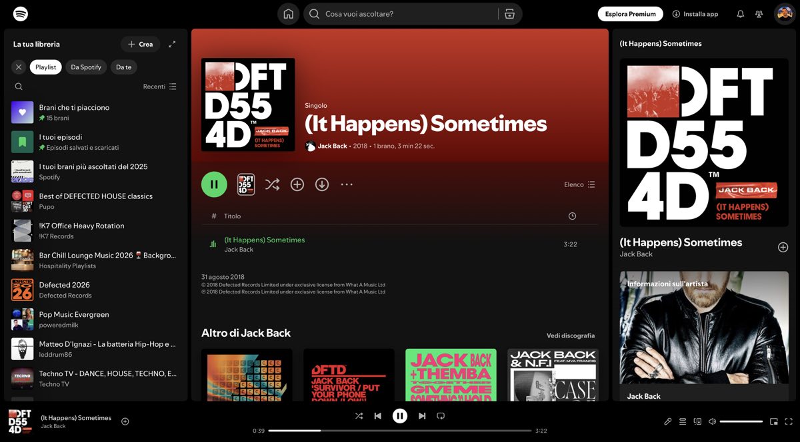Open the connect to device icon
The height and width of the screenshot is (442, 800).
pyautogui.click(x=697, y=421)
